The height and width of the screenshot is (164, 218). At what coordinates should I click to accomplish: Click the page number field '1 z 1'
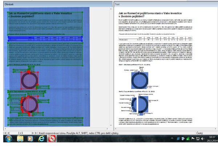pos(20,133)
